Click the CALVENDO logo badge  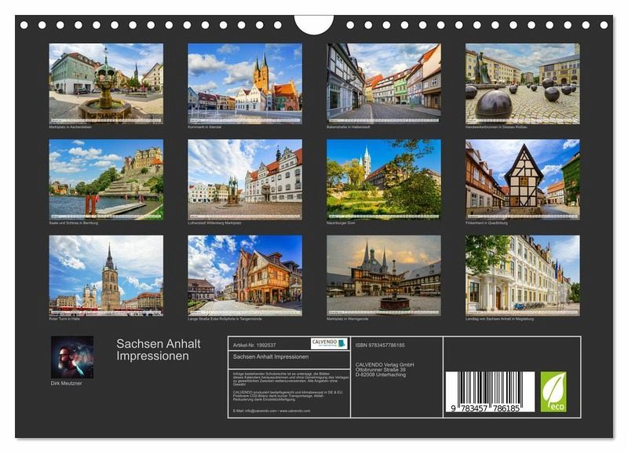tap(329, 344)
